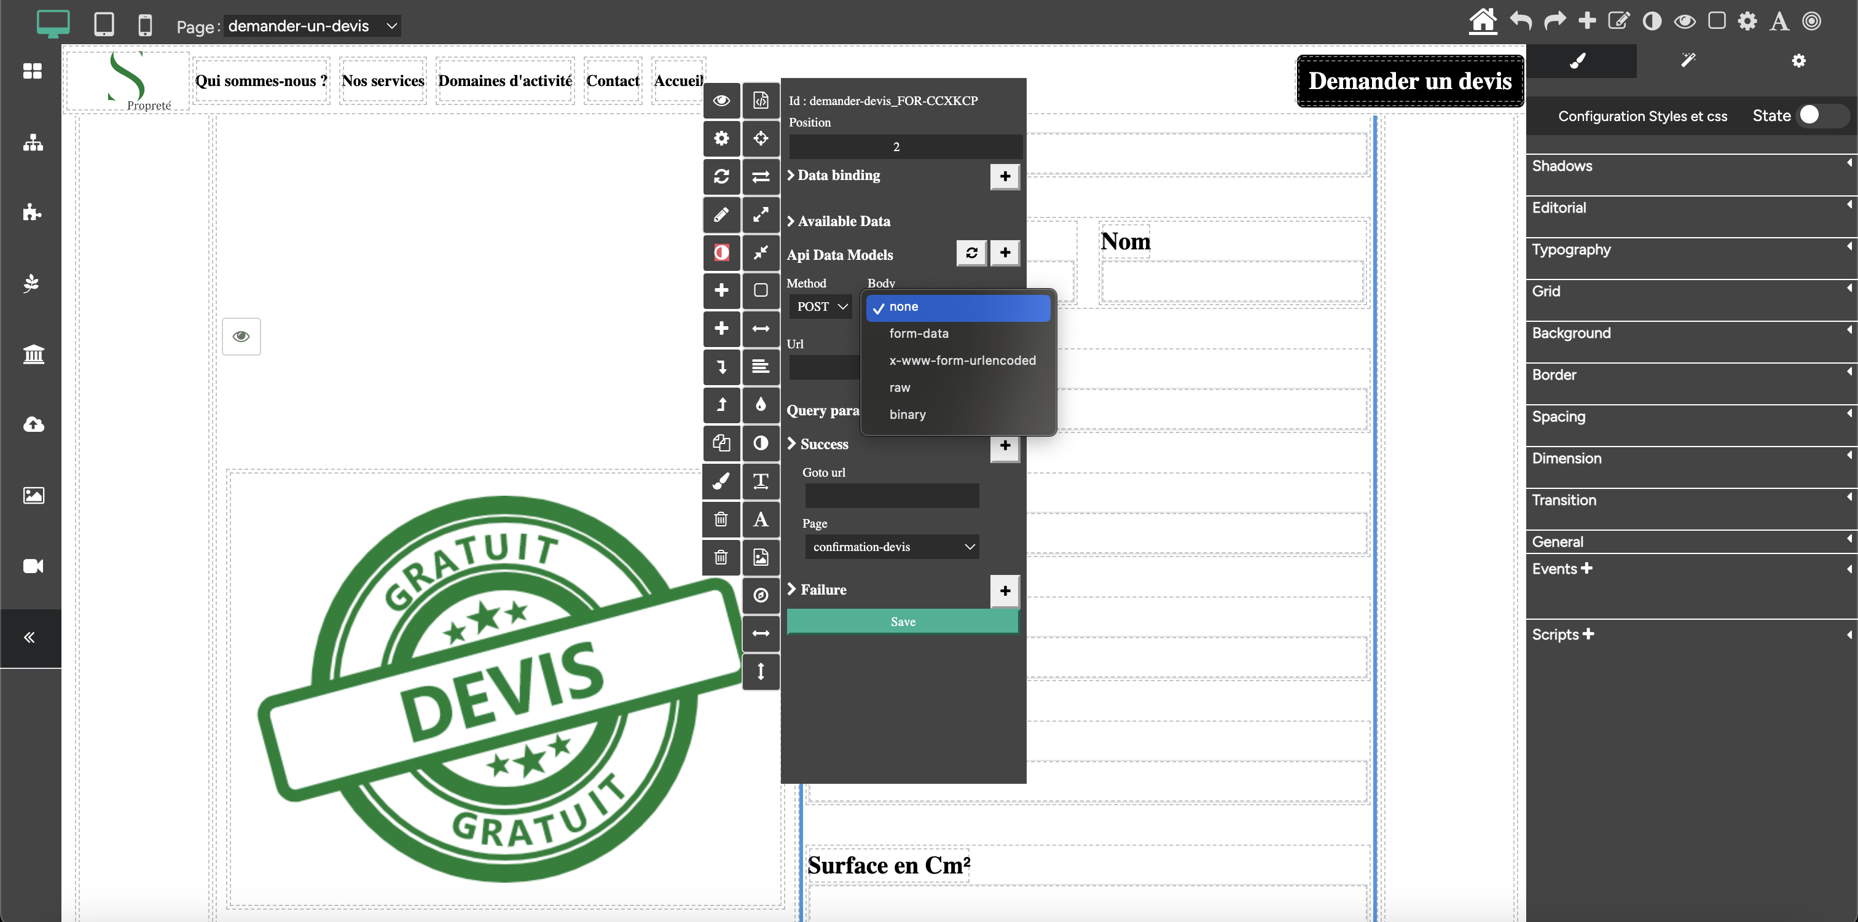Click the redo arrow icon
1858x922 pixels.
(x=1554, y=21)
